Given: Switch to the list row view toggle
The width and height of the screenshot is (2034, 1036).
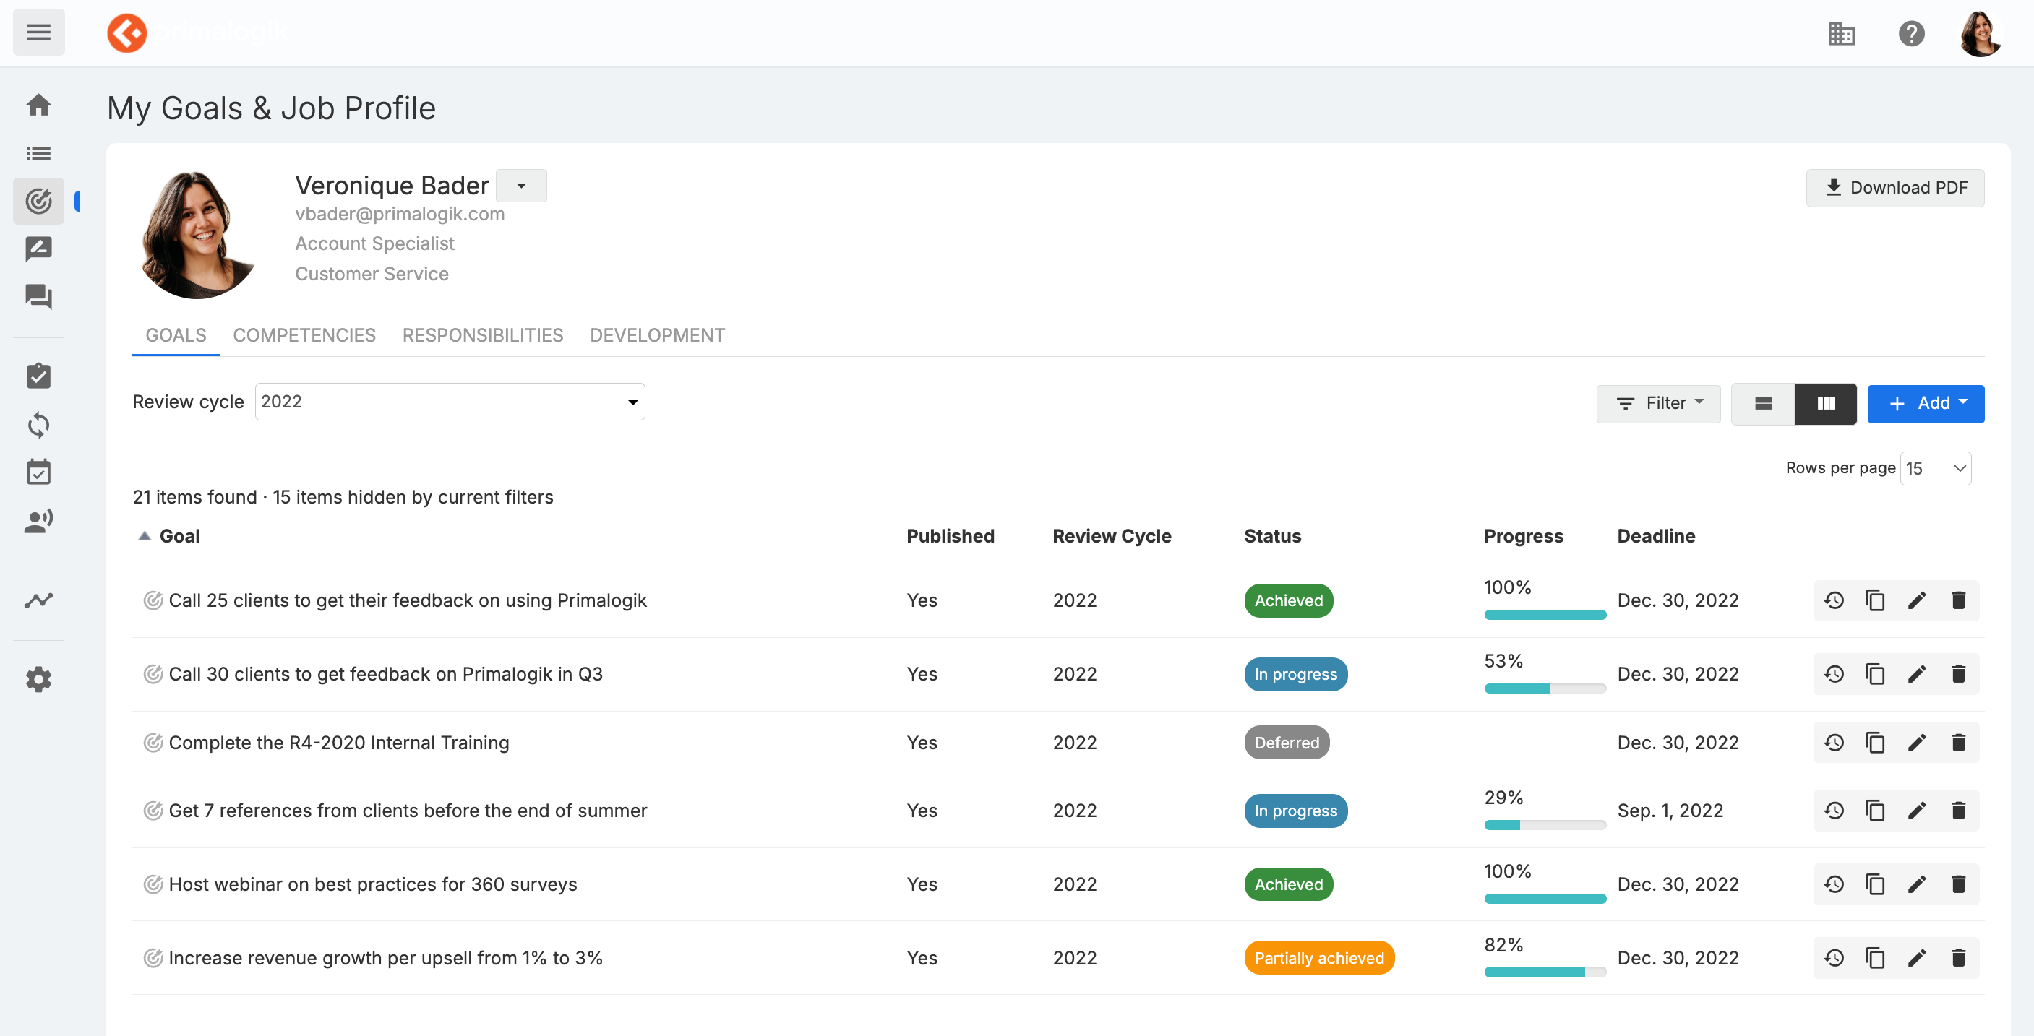Looking at the screenshot, I should 1763,403.
